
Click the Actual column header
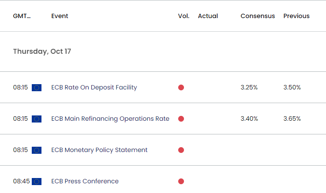[208, 16]
